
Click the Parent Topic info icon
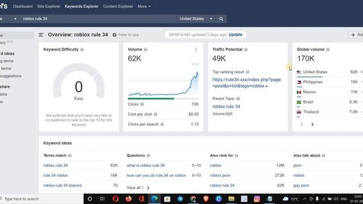click(x=238, y=99)
